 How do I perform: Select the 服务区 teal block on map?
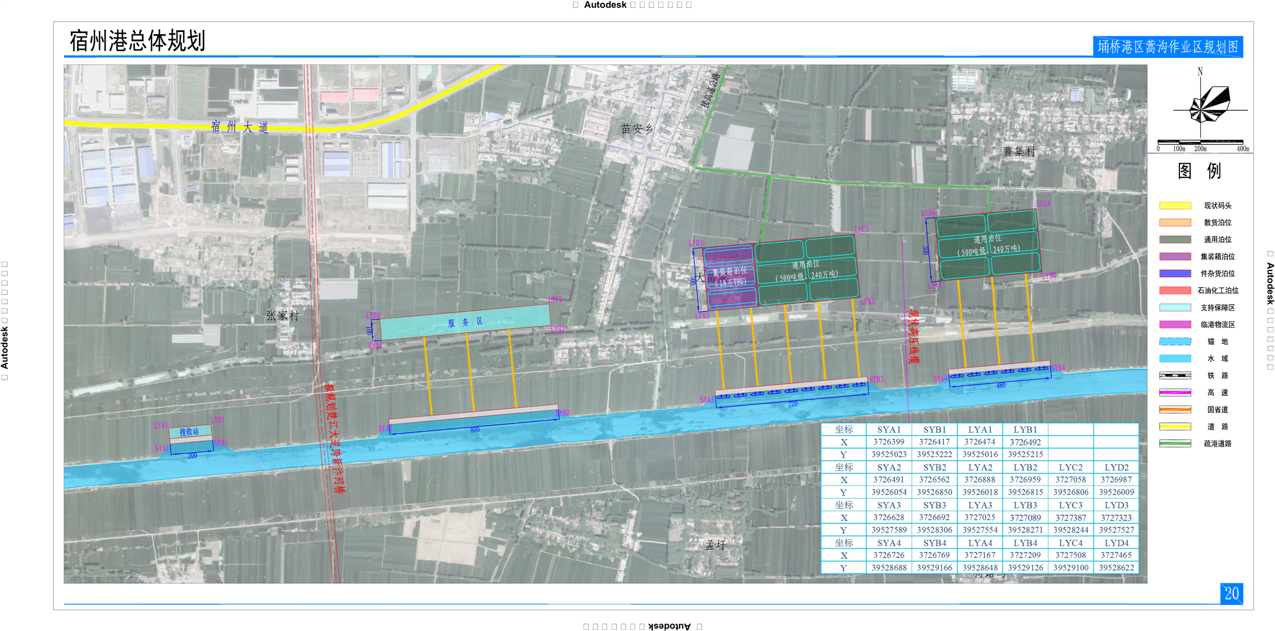pyautogui.click(x=465, y=322)
